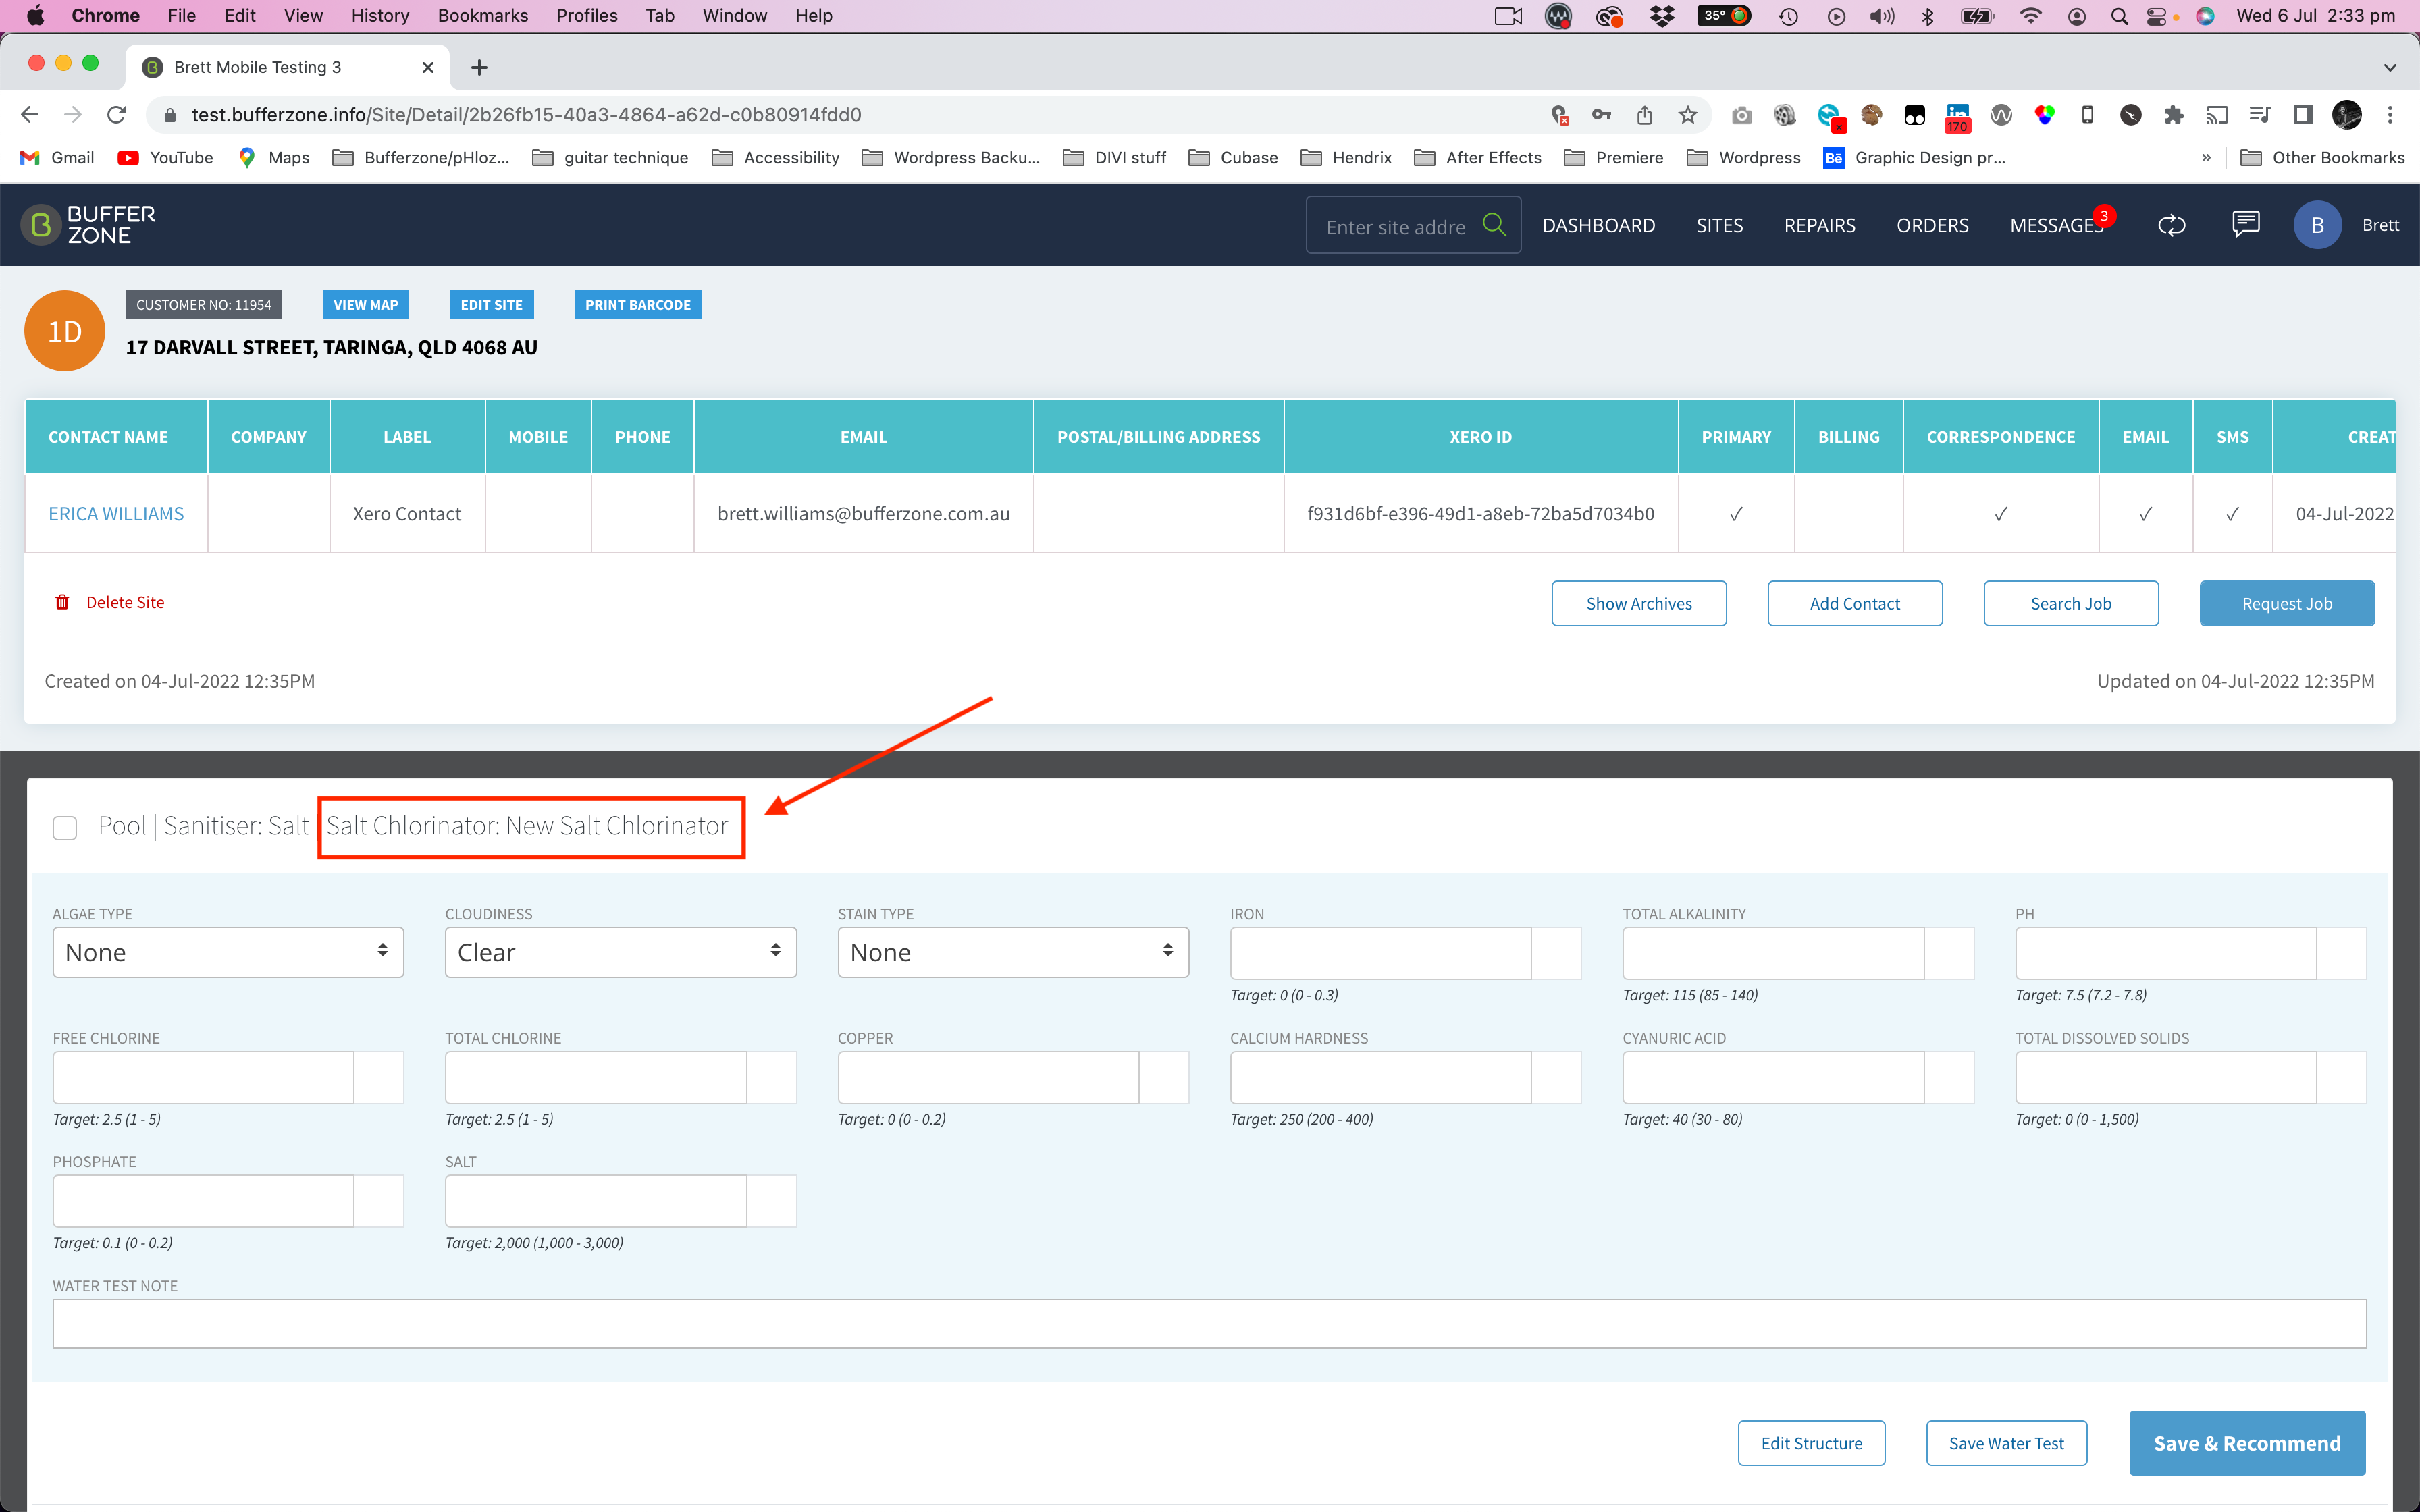
Task: Open the Cloudiness dropdown
Action: coord(620,952)
